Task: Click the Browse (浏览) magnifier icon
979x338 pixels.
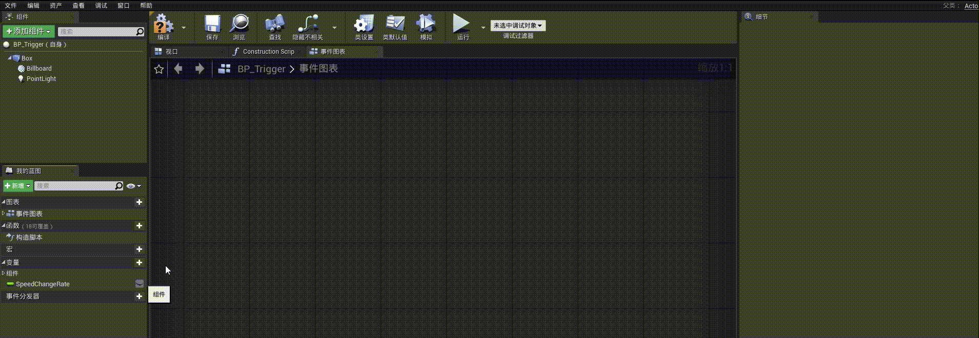Action: 239,25
